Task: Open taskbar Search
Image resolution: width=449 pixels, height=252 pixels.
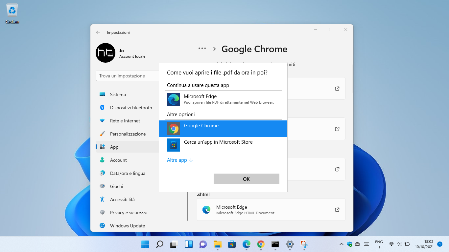Action: (159, 244)
